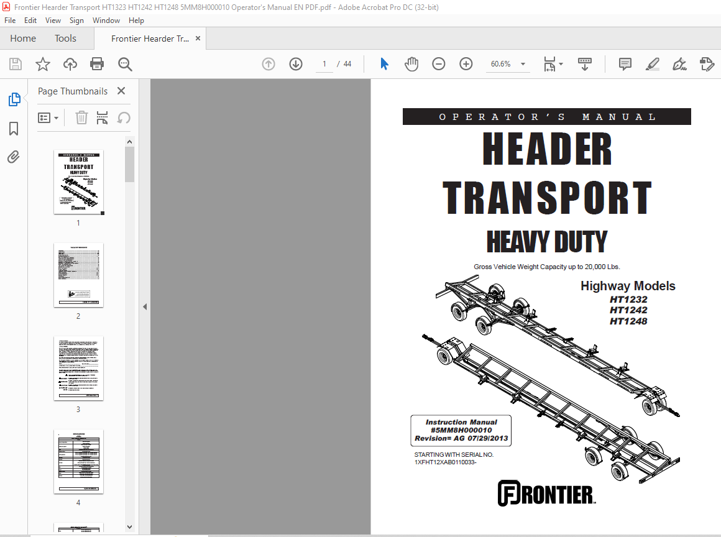The height and width of the screenshot is (537, 721).
Task: Click the 44 total pages label
Action: click(x=347, y=64)
